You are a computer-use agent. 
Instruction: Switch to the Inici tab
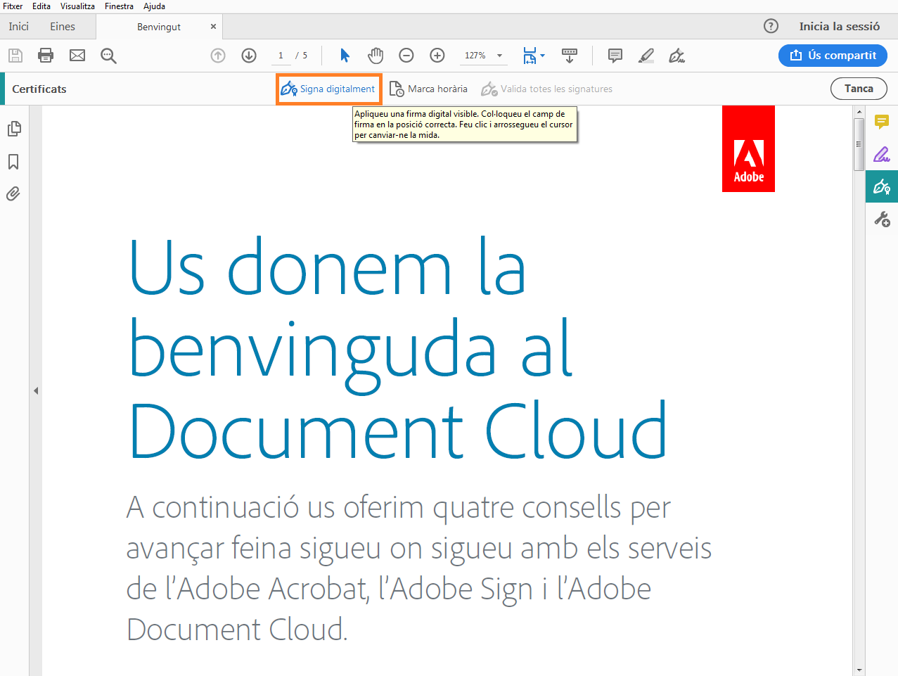[x=19, y=27]
